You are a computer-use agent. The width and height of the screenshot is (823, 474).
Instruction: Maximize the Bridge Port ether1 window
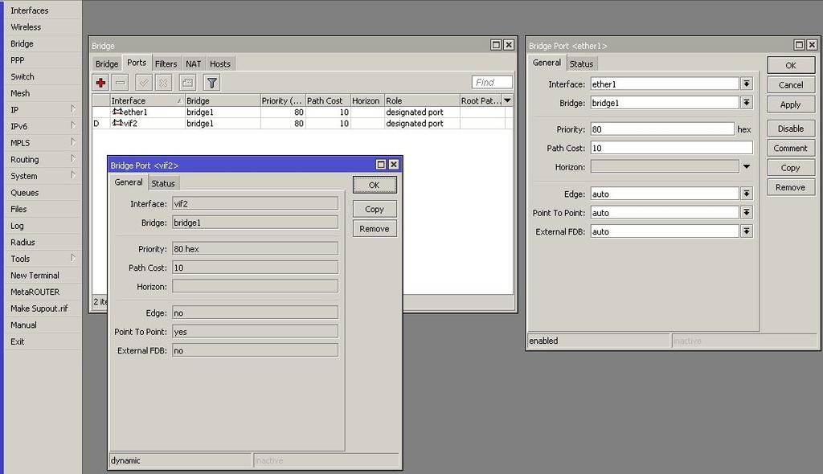point(799,45)
